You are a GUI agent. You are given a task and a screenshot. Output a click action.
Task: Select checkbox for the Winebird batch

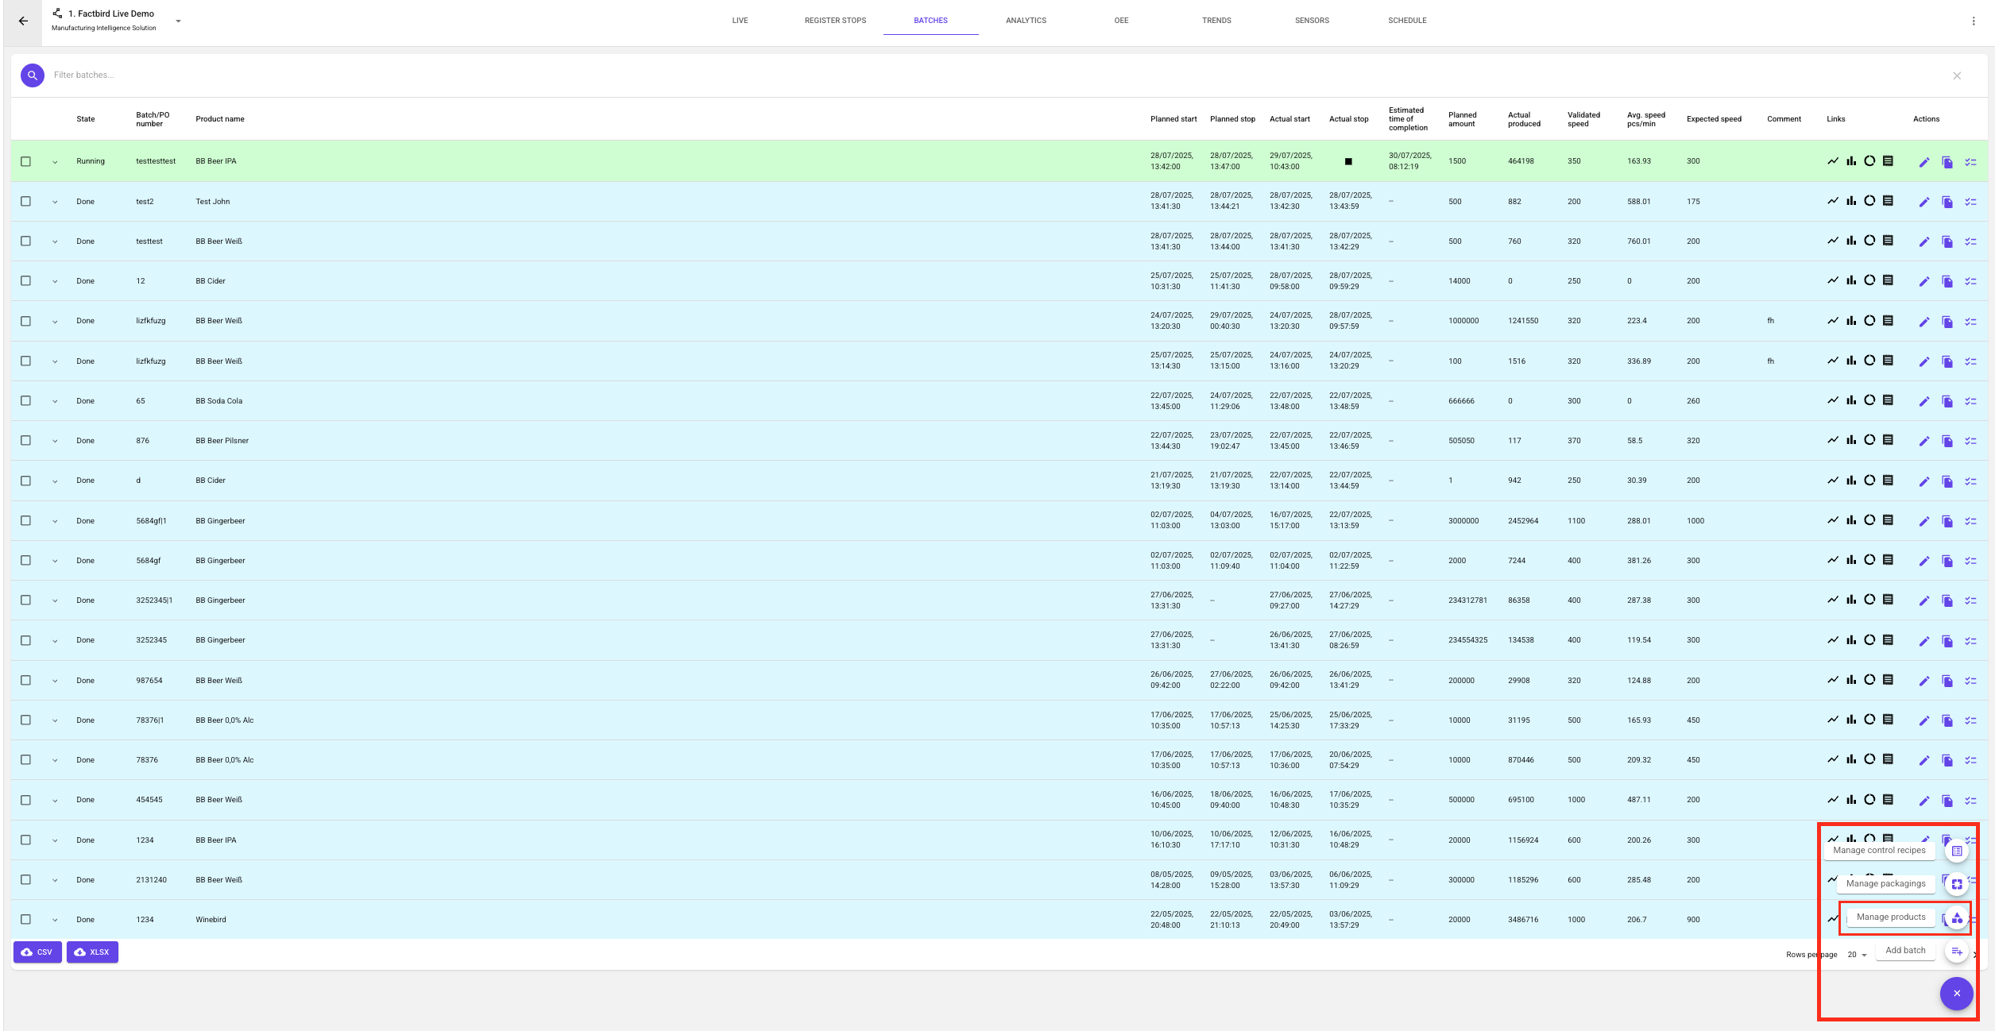[x=25, y=919]
